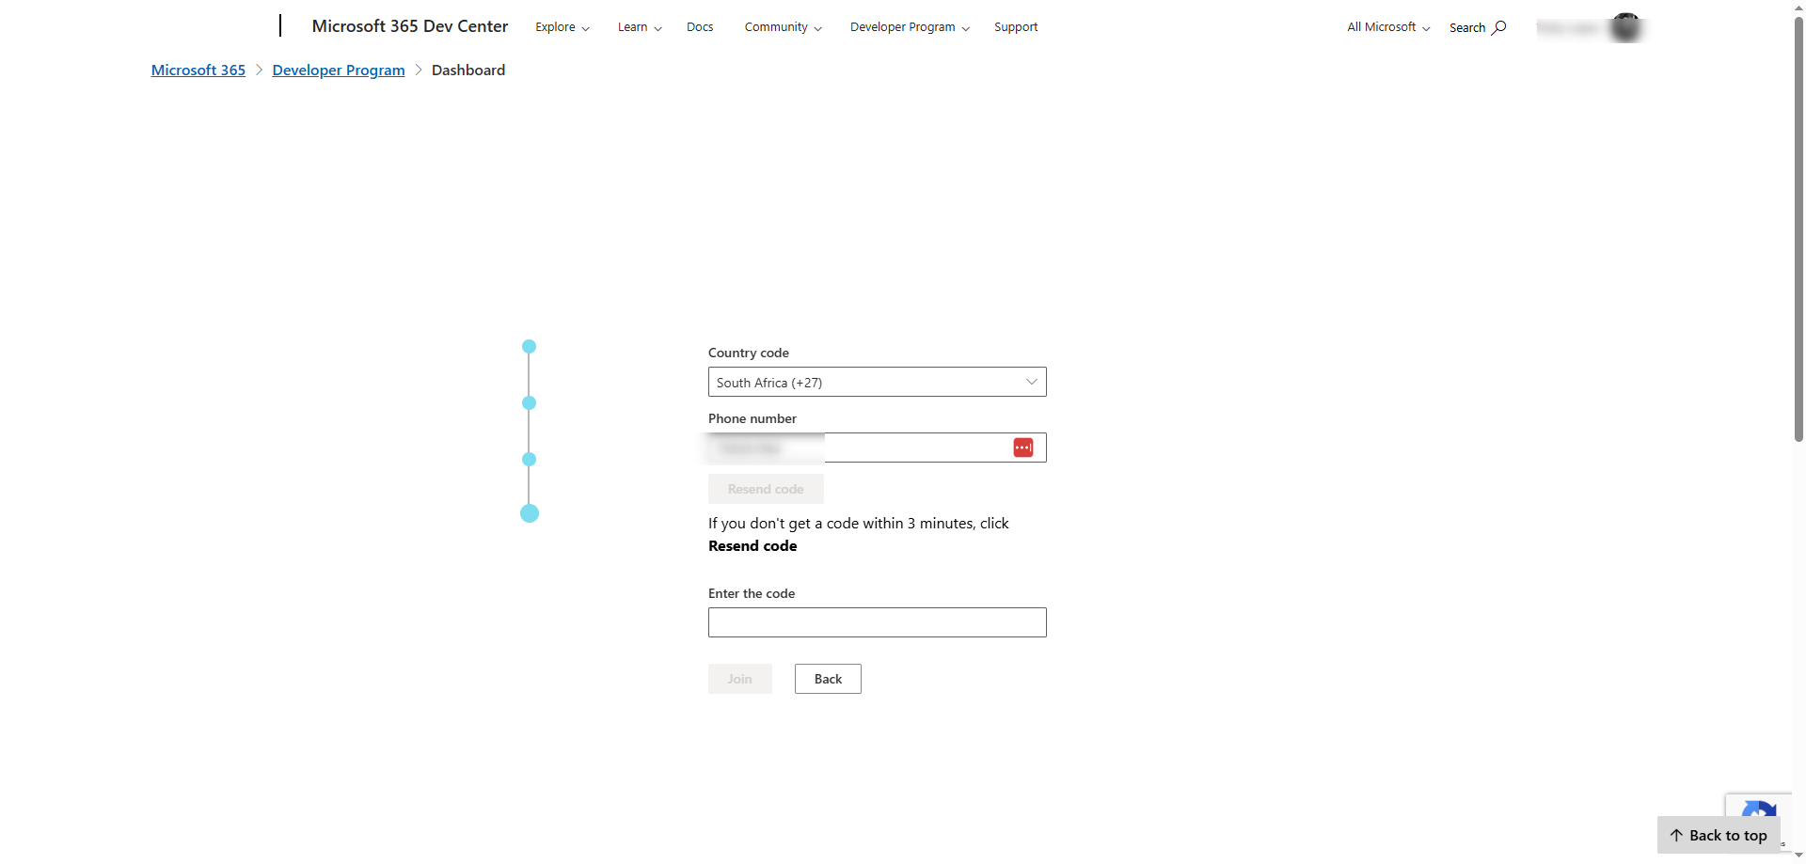Click the Dashboard breadcrumb text
Screen dimensions: 1806x864
[468, 70]
